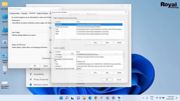Viewport: 180px width, 101px height.
Task: Click New under User variables
Action: [x=96, y=43]
